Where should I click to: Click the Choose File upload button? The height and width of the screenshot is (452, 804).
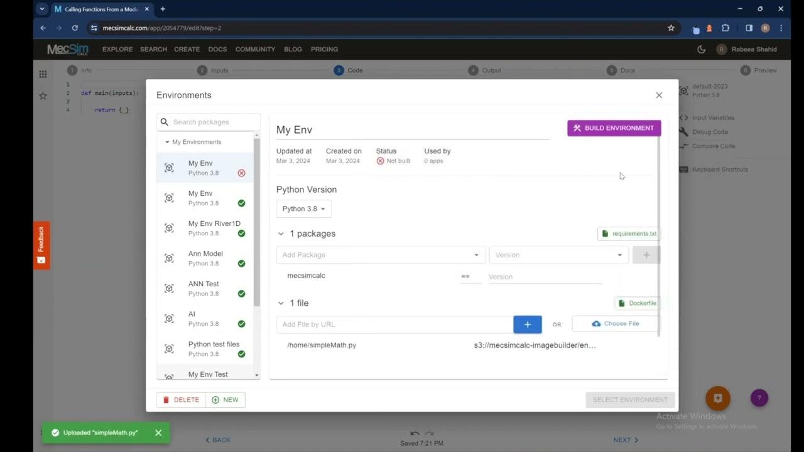tap(616, 324)
